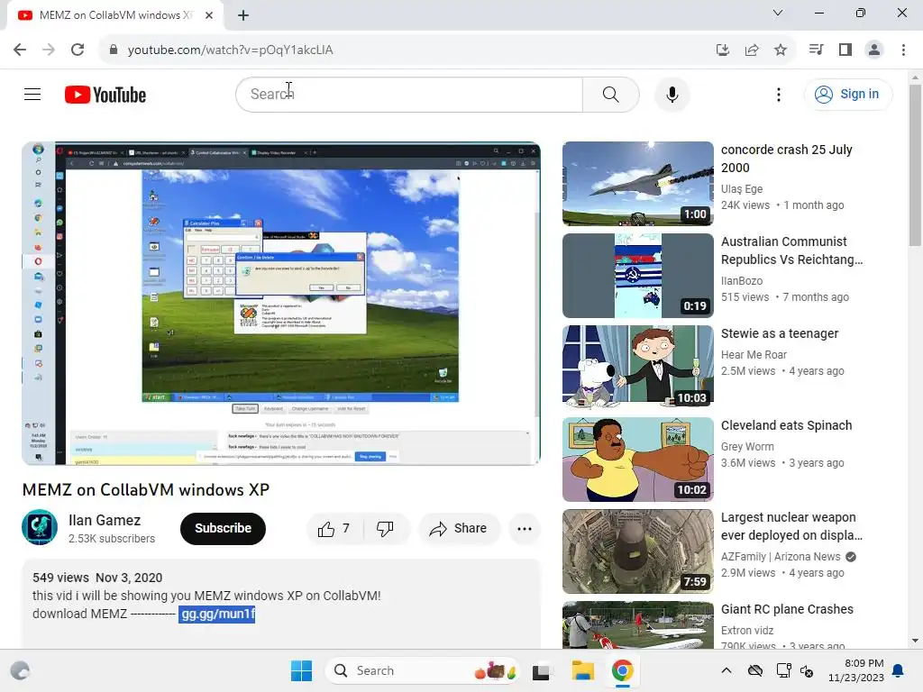
Task: Open media controls icon in Chrome toolbar
Action: pyautogui.click(x=816, y=50)
